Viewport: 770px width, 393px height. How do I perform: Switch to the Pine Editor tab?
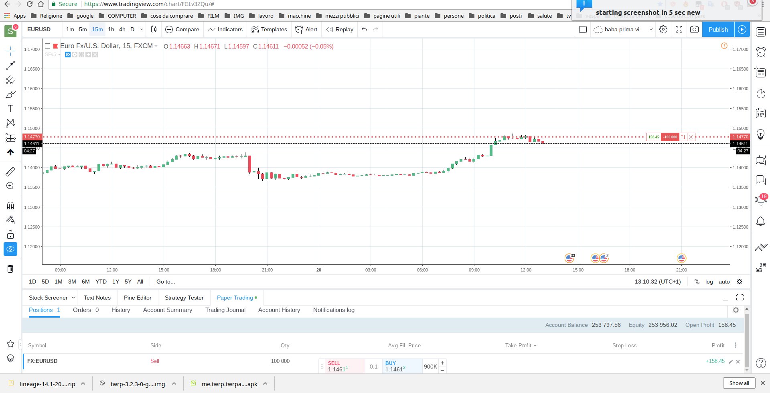point(138,298)
